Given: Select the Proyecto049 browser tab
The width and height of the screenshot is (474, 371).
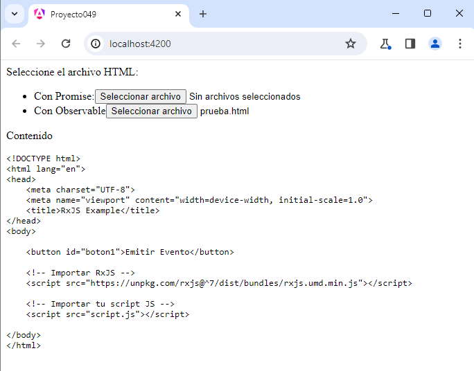Looking at the screenshot, I should pyautogui.click(x=109, y=14).
